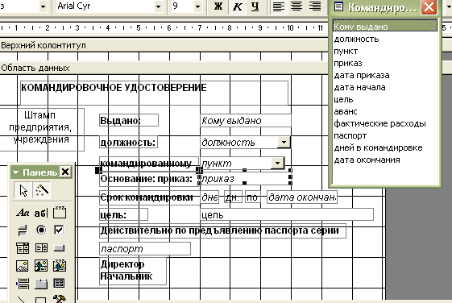This screenshot has width=452, height=303.
Task: Select the Page Break tool
Action: click(23, 284)
